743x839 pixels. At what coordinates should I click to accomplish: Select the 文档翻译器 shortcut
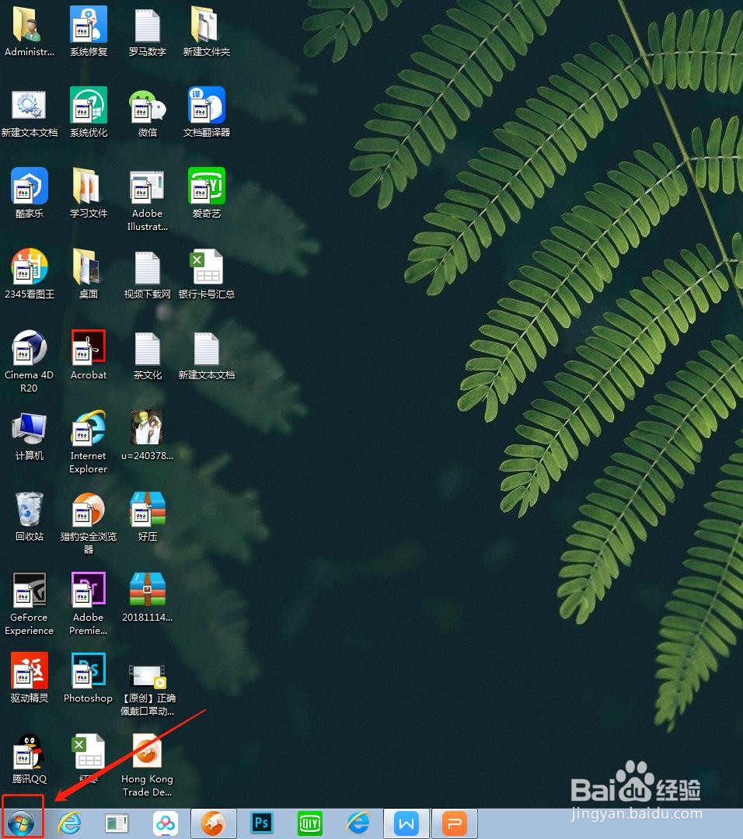[207, 113]
